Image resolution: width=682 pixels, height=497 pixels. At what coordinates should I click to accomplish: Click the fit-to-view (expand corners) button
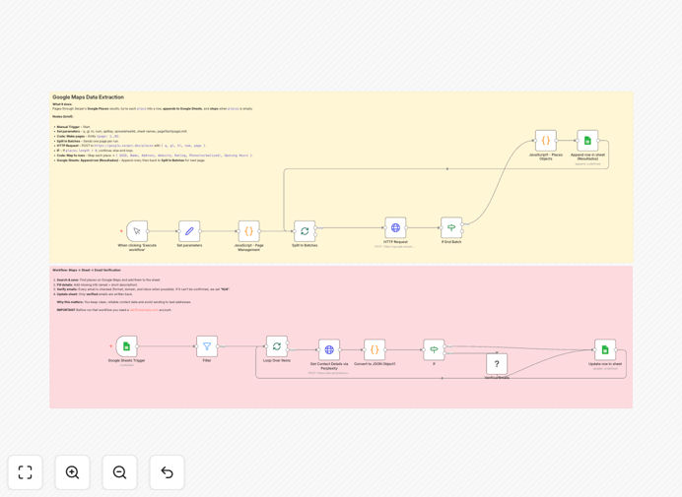coord(26,472)
